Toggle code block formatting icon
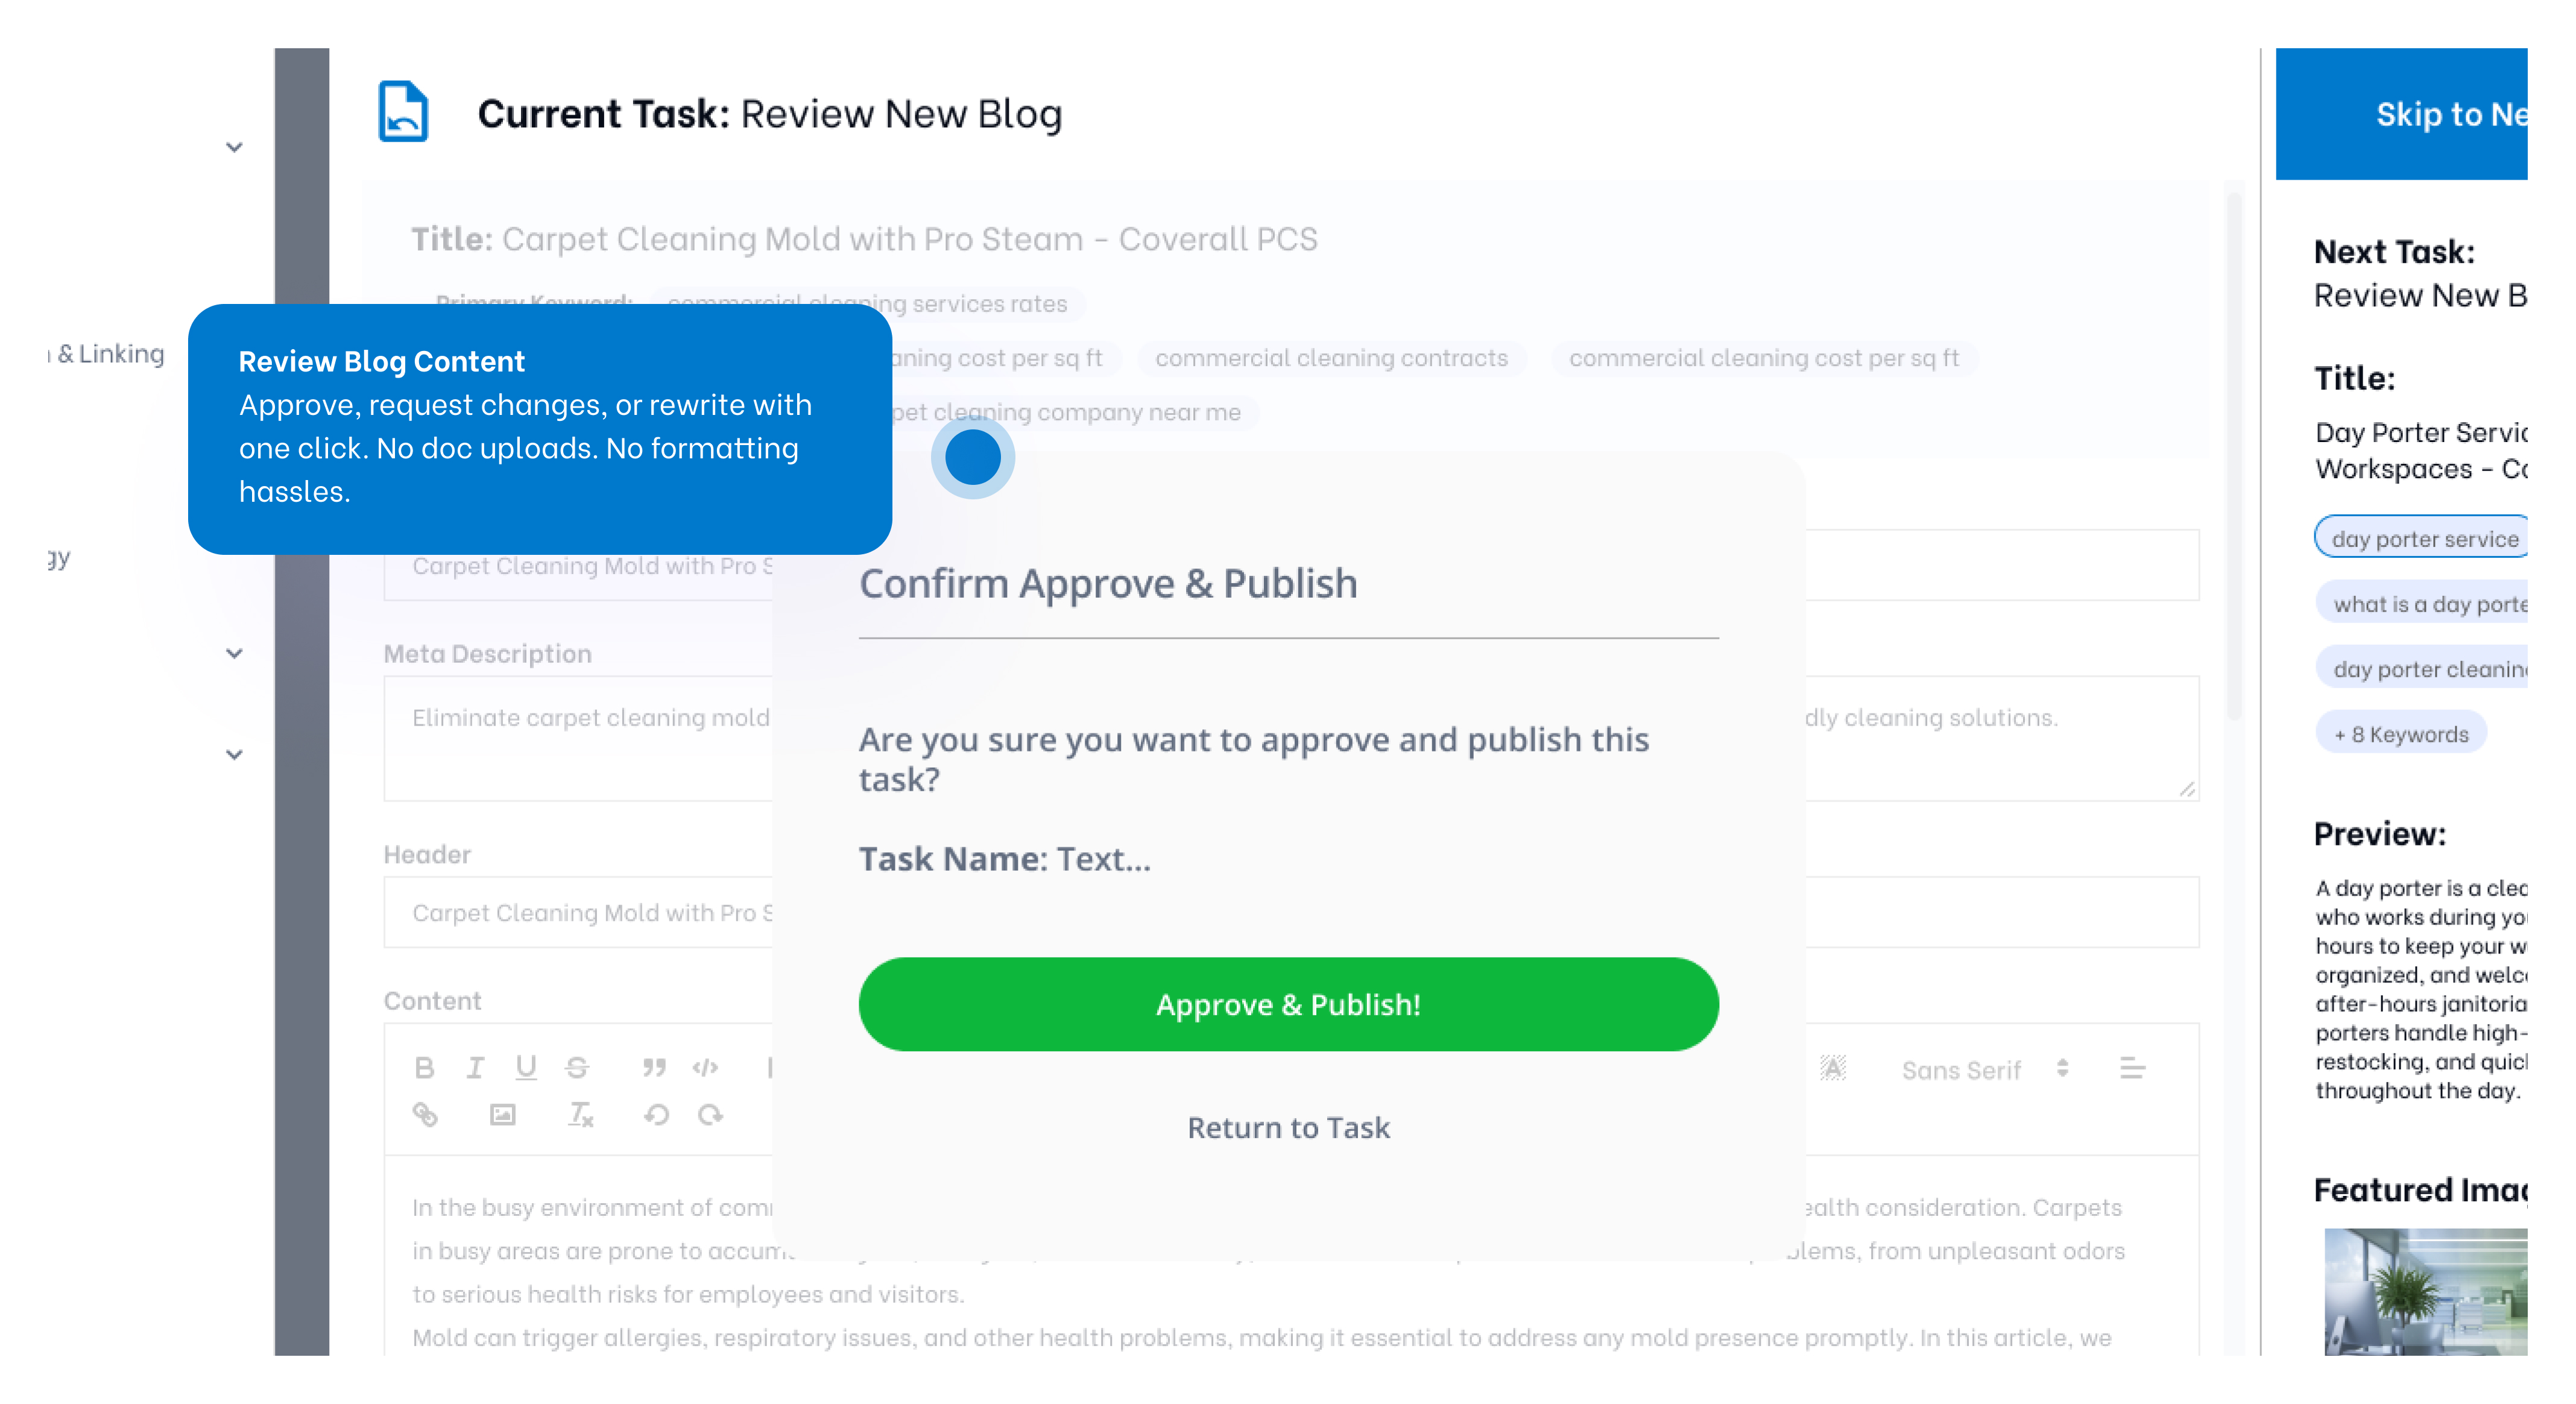2576x1404 pixels. click(x=705, y=1068)
